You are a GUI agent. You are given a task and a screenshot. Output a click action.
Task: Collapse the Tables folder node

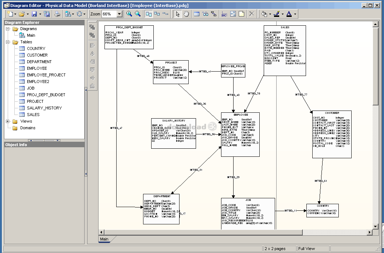coord(8,42)
